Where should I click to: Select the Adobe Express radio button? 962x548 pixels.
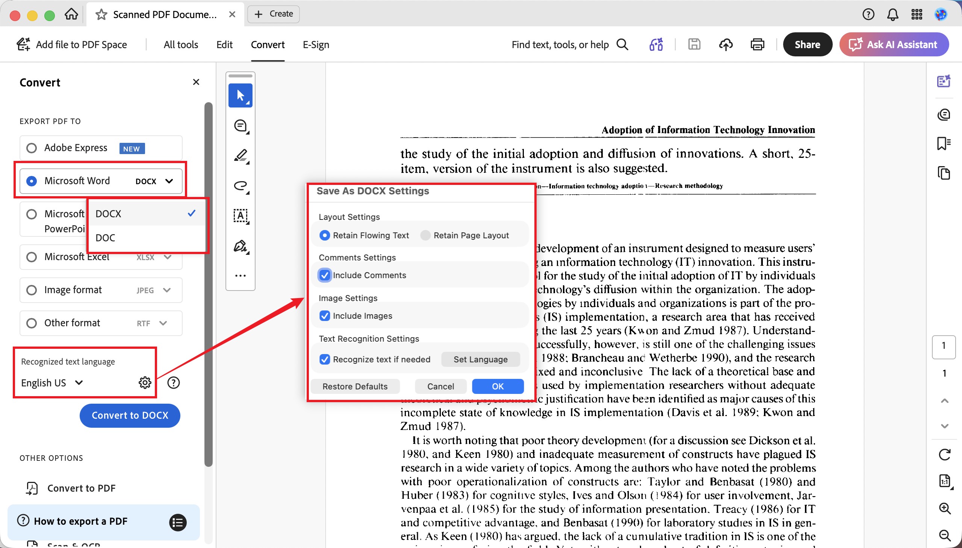[32, 148]
